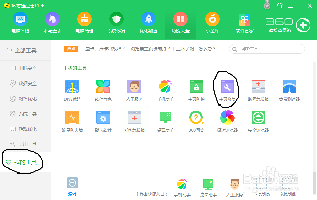This screenshot has width=317, height=200.
Task: Launch 电脑清理 cleanup tool
Action: (x=84, y=22)
